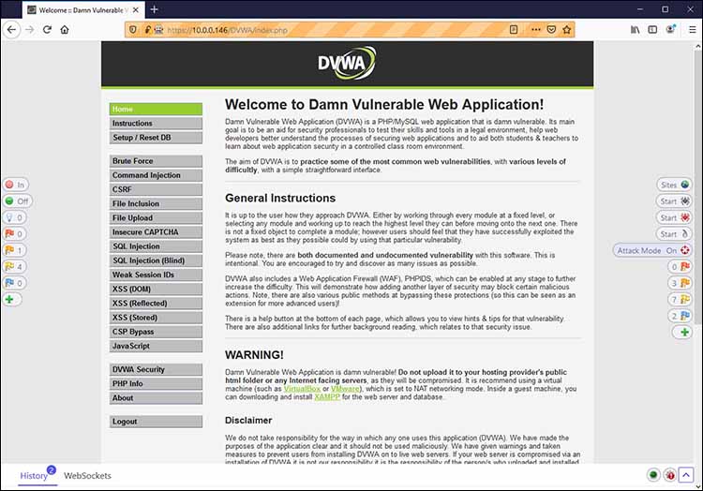
Task: Start the Active Scan red spider tool
Action: point(674,217)
